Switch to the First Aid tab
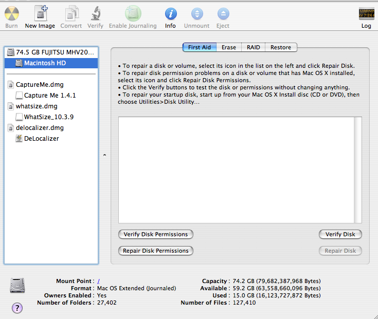Screen dimensions: 378x319 pyautogui.click(x=200, y=47)
